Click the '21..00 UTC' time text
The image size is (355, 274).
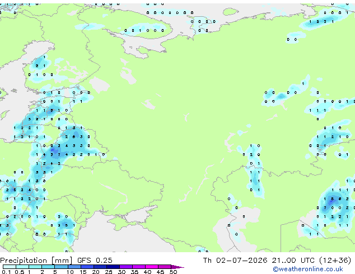point(293,261)
